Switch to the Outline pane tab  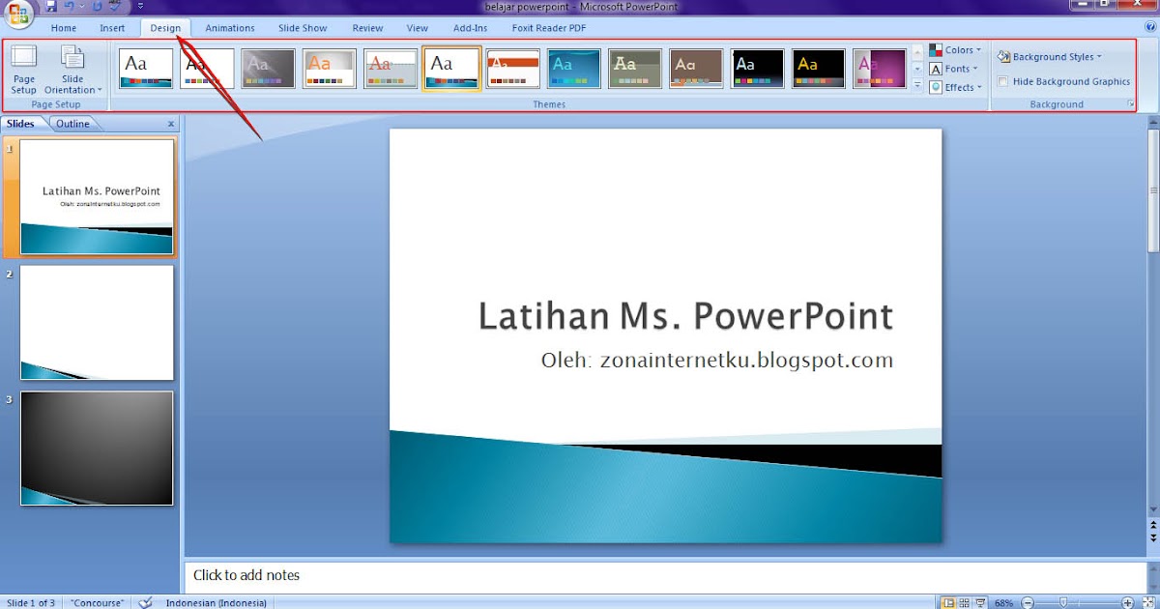coord(72,124)
